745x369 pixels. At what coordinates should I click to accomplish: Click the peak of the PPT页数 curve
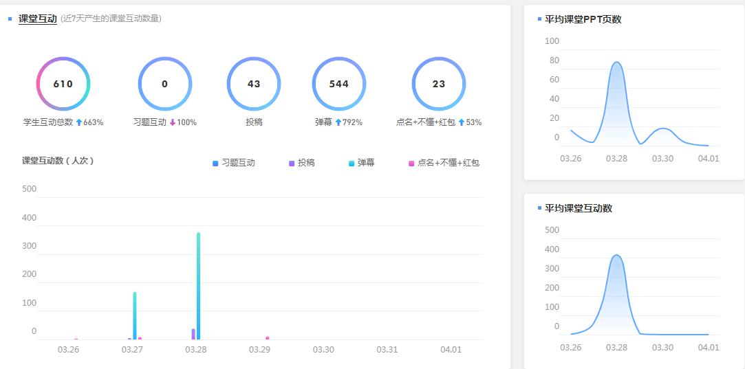tap(616, 63)
